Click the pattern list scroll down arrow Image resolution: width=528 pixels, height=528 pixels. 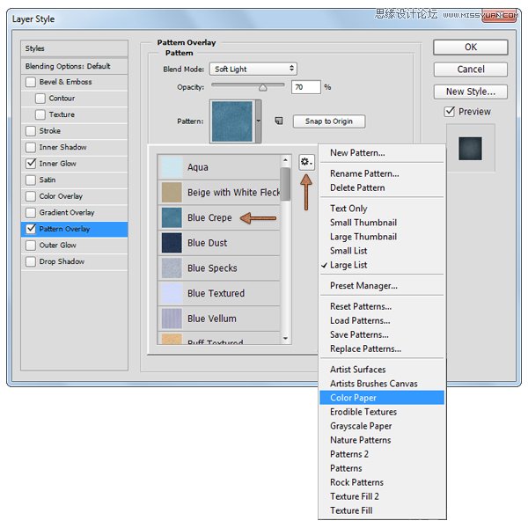click(x=285, y=338)
